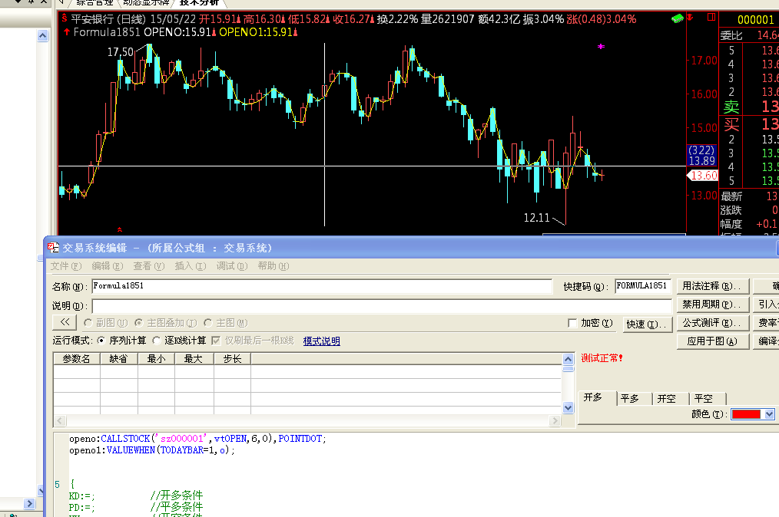
Task: Click the small red arrow marker below chart
Action: [x=119, y=229]
